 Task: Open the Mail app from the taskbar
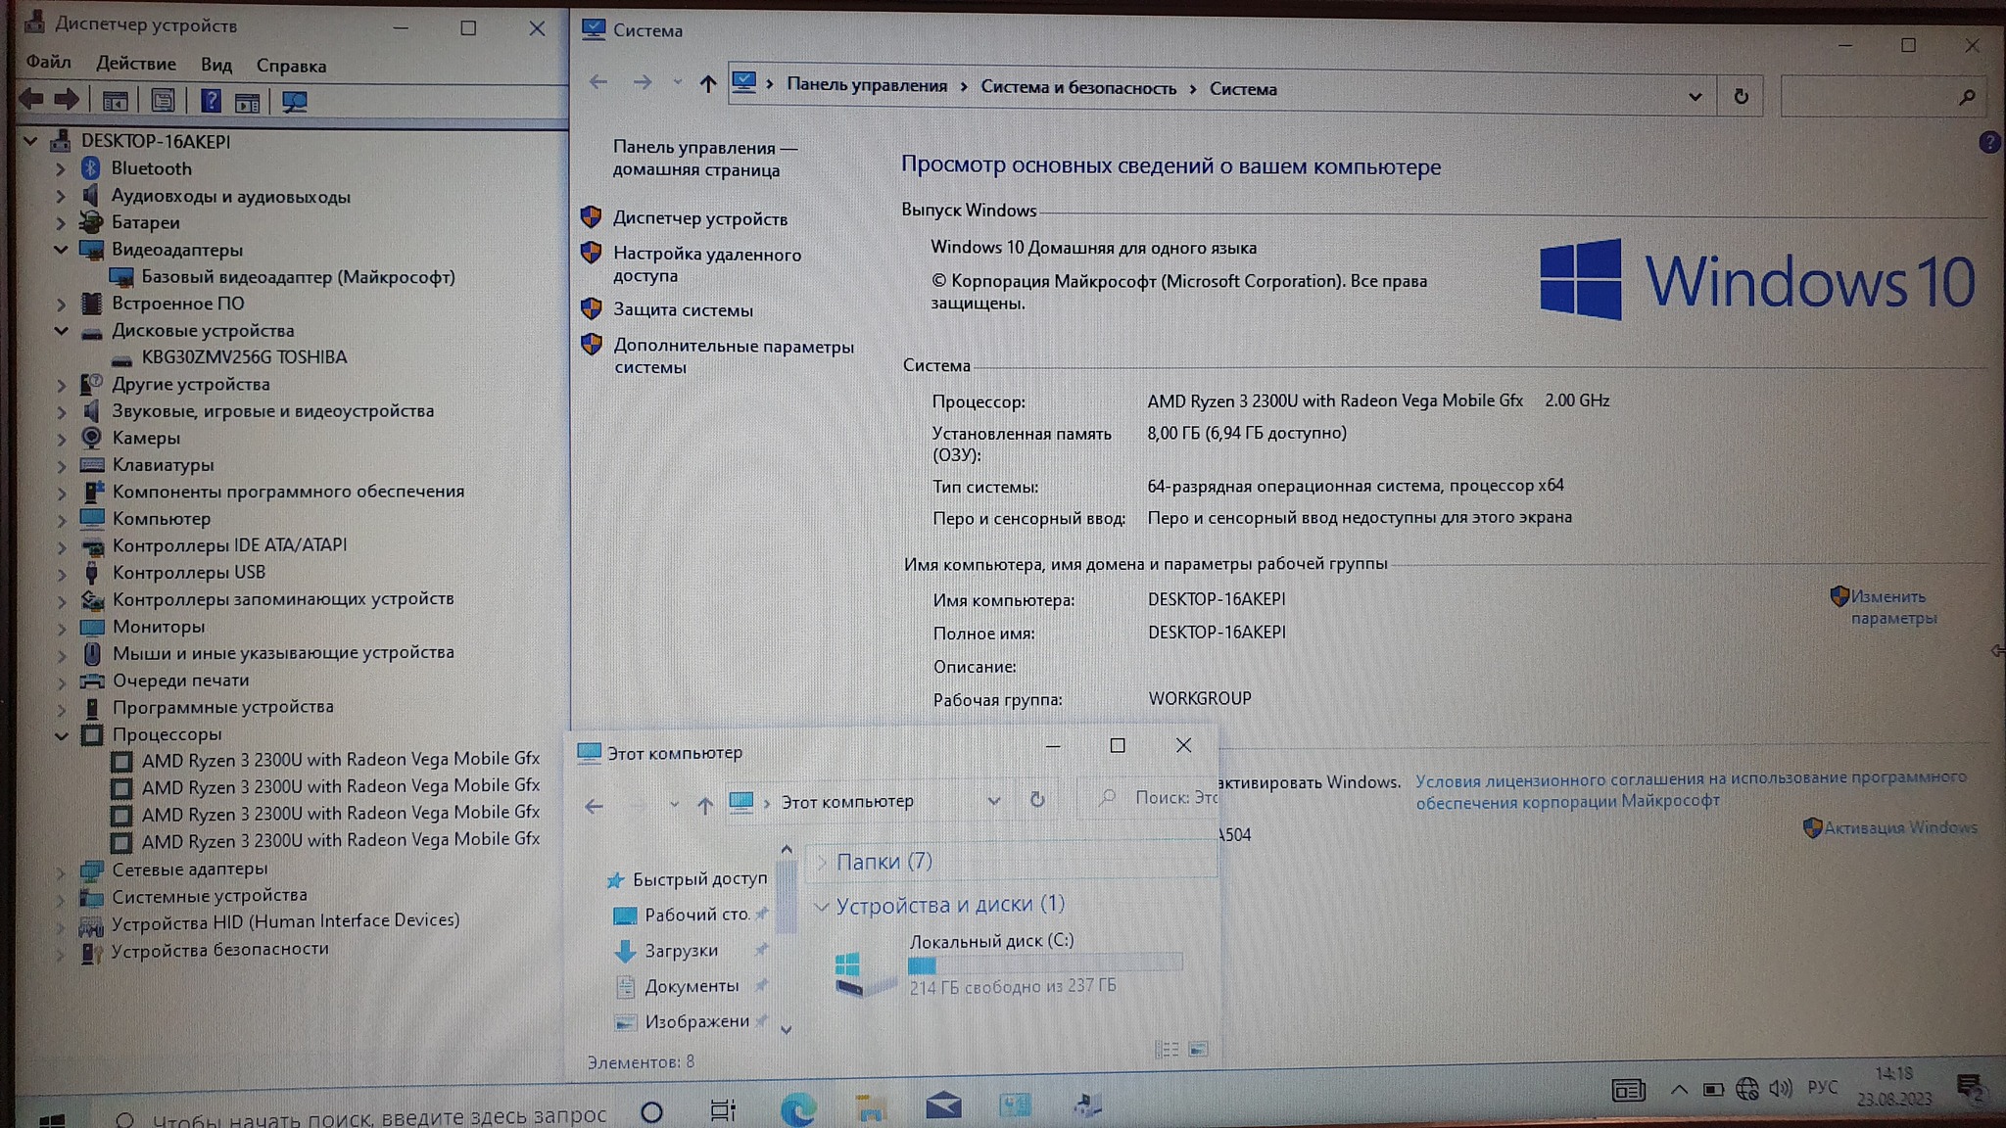(942, 1106)
